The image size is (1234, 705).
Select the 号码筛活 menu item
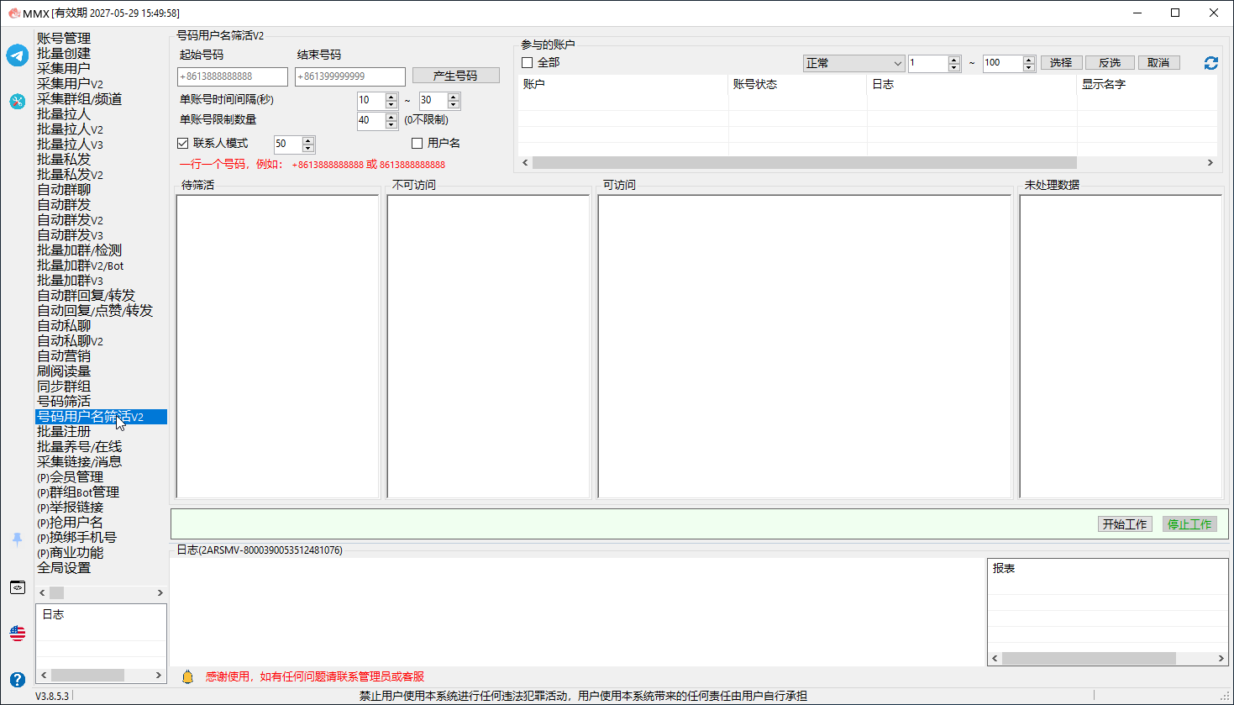(64, 402)
